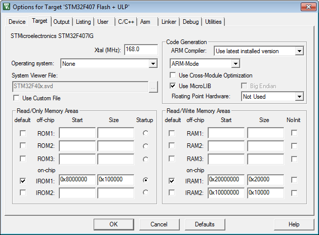Click the IRAM1 Size field 0x20000

(x=265, y=180)
